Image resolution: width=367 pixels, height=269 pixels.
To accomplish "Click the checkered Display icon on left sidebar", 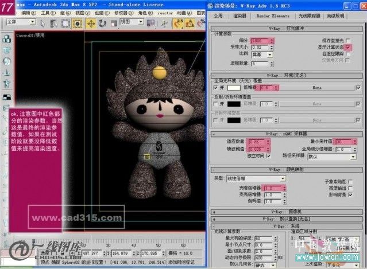I will click(x=6, y=97).
